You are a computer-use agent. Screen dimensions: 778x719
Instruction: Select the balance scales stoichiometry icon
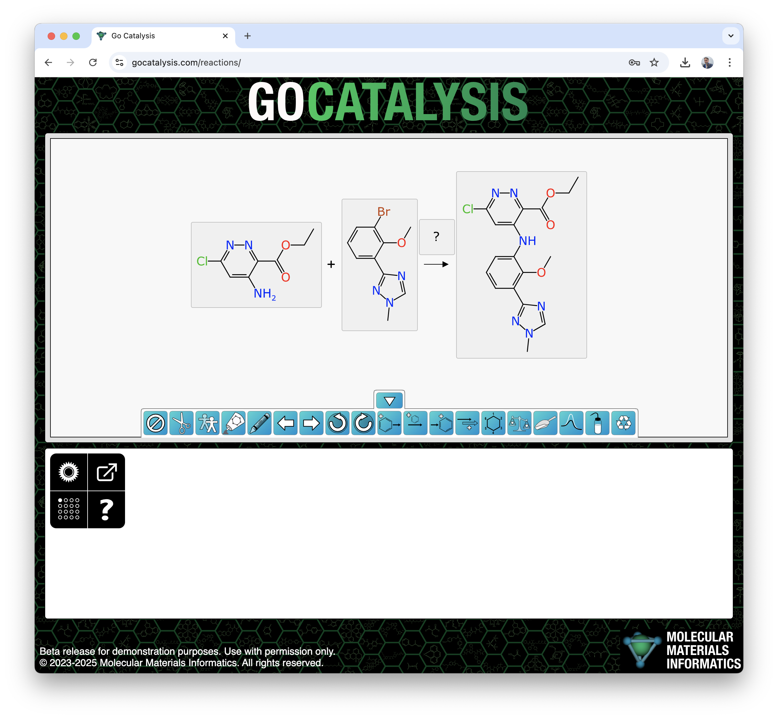coord(519,423)
